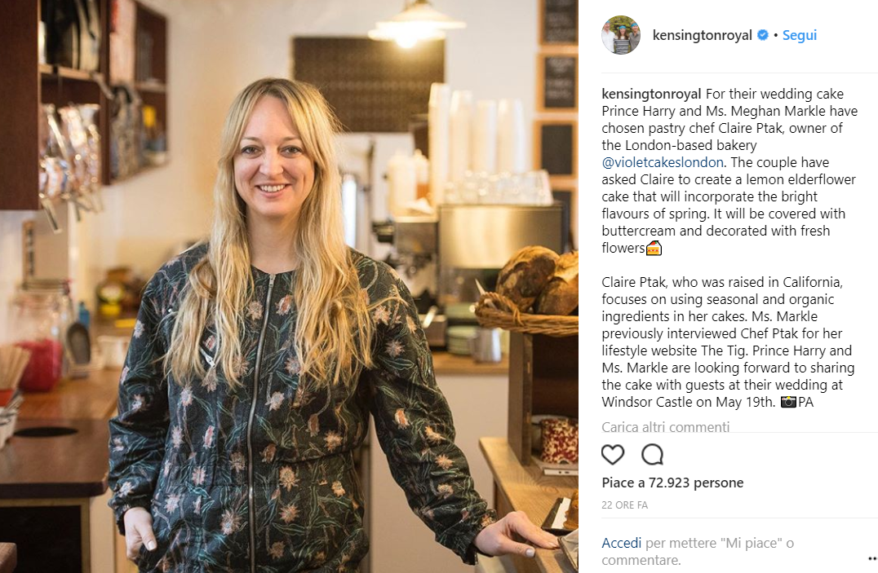The image size is (878, 573).
Task: Open comments via the speech bubble icon
Action: (x=652, y=454)
